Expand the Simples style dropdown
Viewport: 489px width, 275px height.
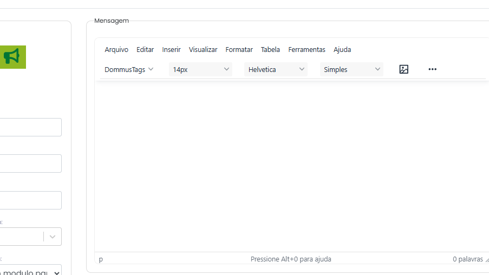(351, 69)
